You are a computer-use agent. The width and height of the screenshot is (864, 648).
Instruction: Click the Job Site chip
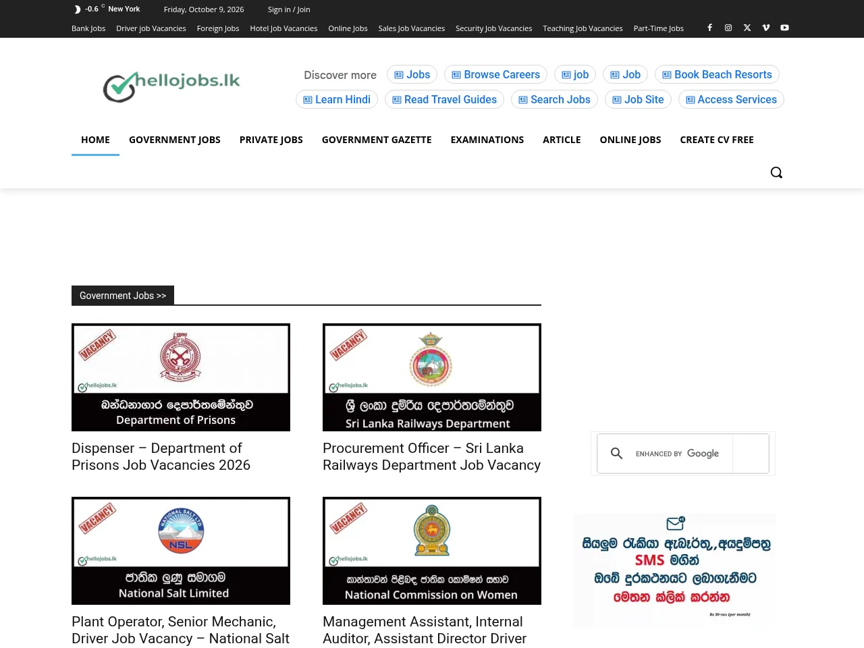pyautogui.click(x=638, y=99)
